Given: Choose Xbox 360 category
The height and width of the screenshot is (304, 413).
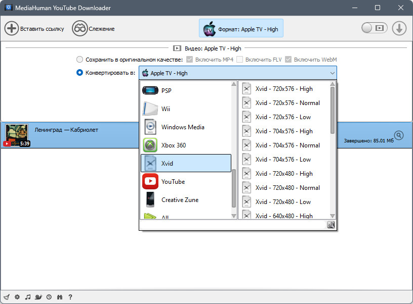Looking at the screenshot, I should pos(186,145).
